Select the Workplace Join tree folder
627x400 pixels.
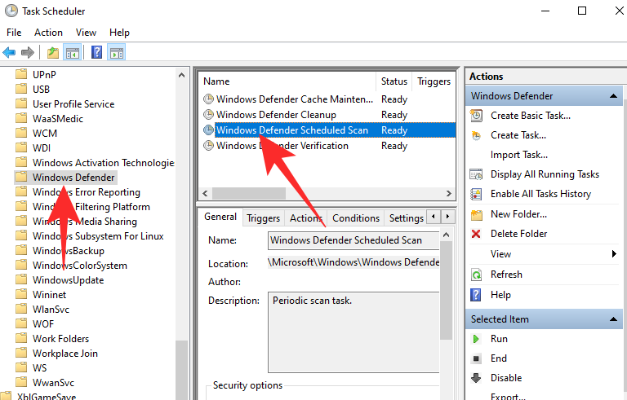click(65, 354)
